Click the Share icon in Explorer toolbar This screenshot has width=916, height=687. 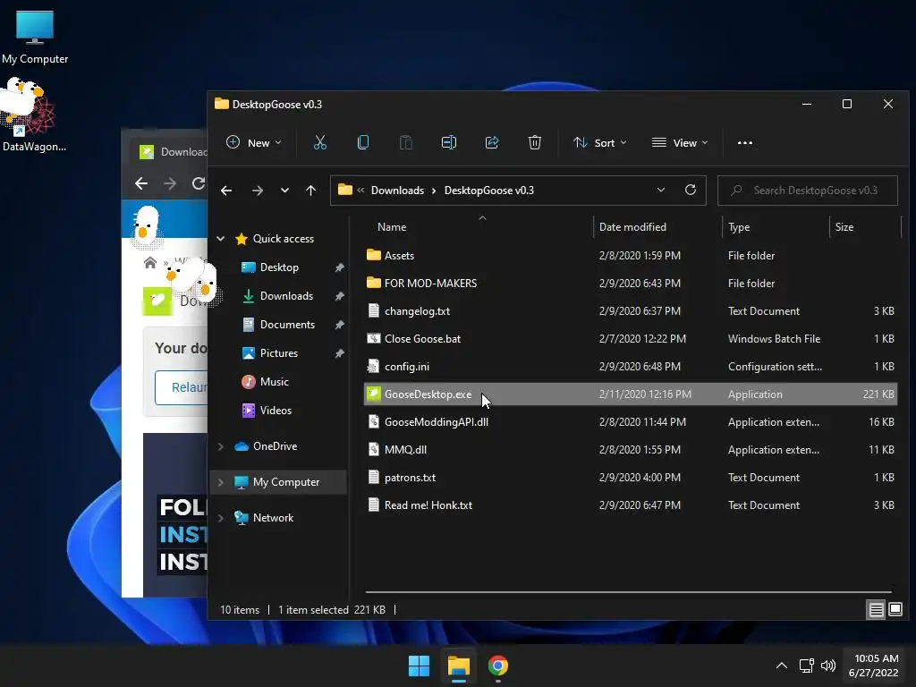point(492,142)
